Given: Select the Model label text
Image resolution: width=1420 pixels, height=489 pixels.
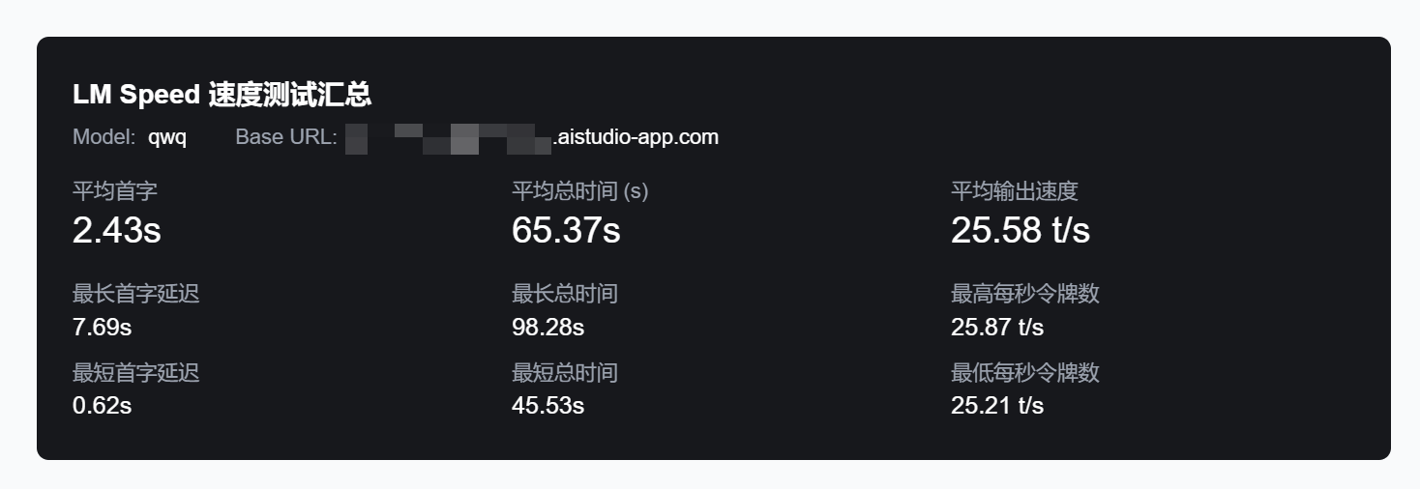Looking at the screenshot, I should [x=104, y=137].
